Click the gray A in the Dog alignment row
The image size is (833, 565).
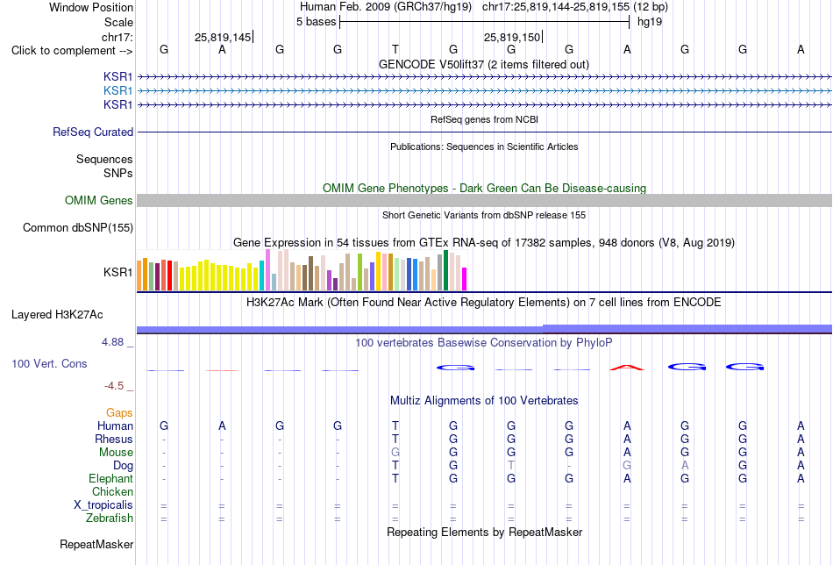[685, 466]
